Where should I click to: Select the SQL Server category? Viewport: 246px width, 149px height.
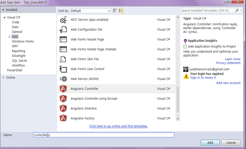[x=20, y=61]
